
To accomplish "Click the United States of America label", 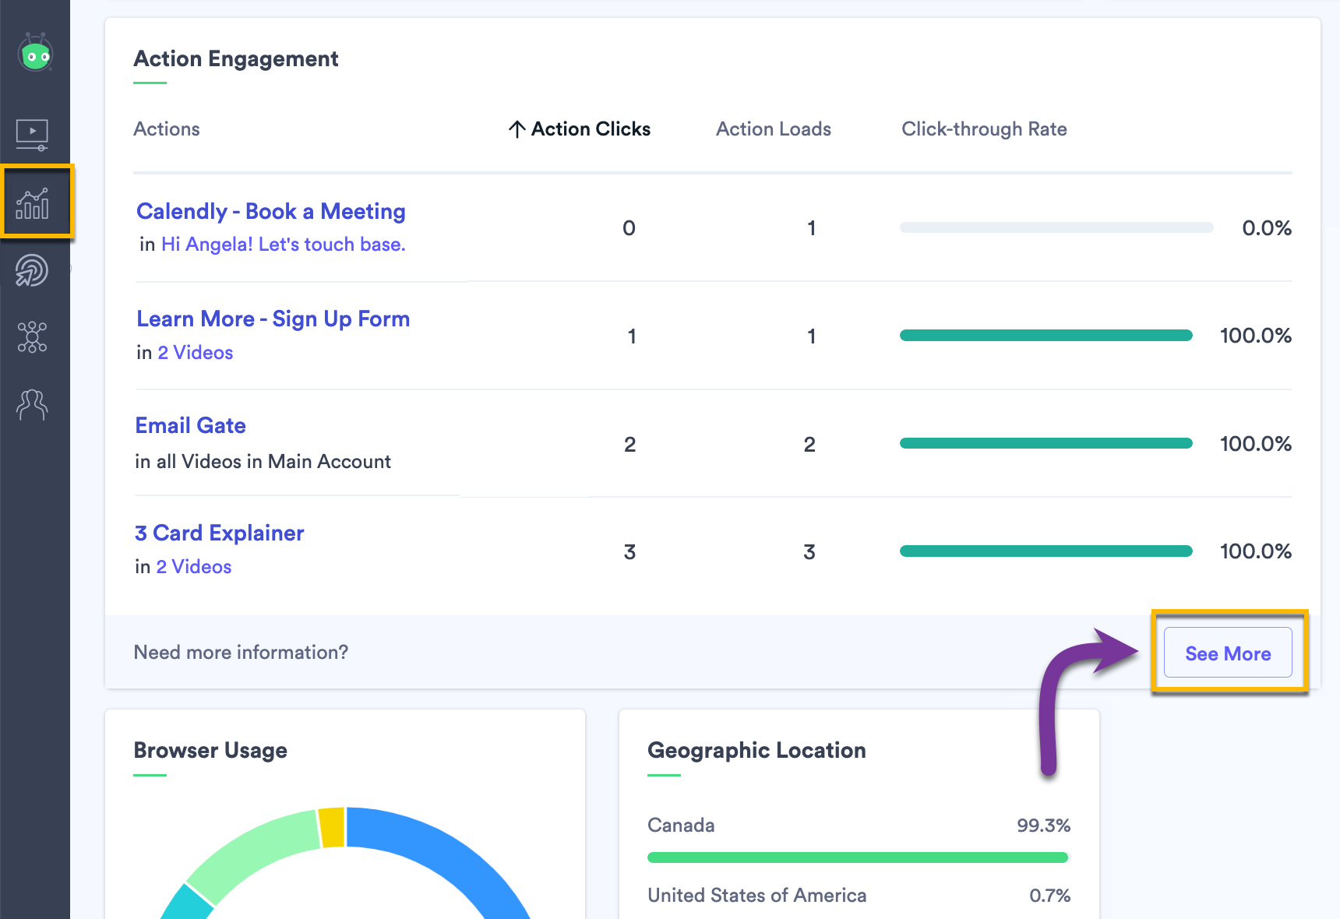I will point(756,896).
